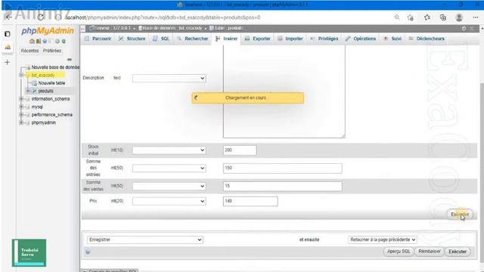
Task: Open the Exporter tab
Action: click(x=257, y=39)
